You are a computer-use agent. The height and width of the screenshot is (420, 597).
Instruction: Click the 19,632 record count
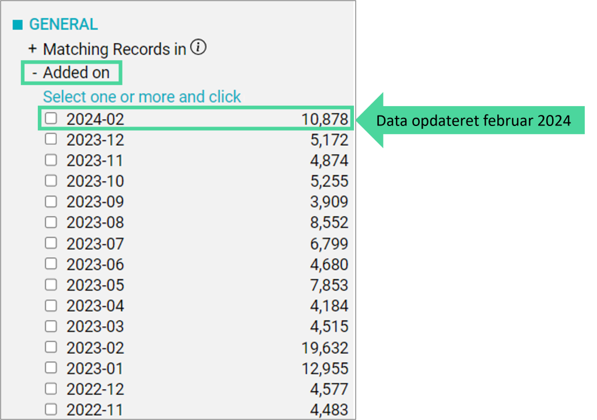(x=325, y=348)
